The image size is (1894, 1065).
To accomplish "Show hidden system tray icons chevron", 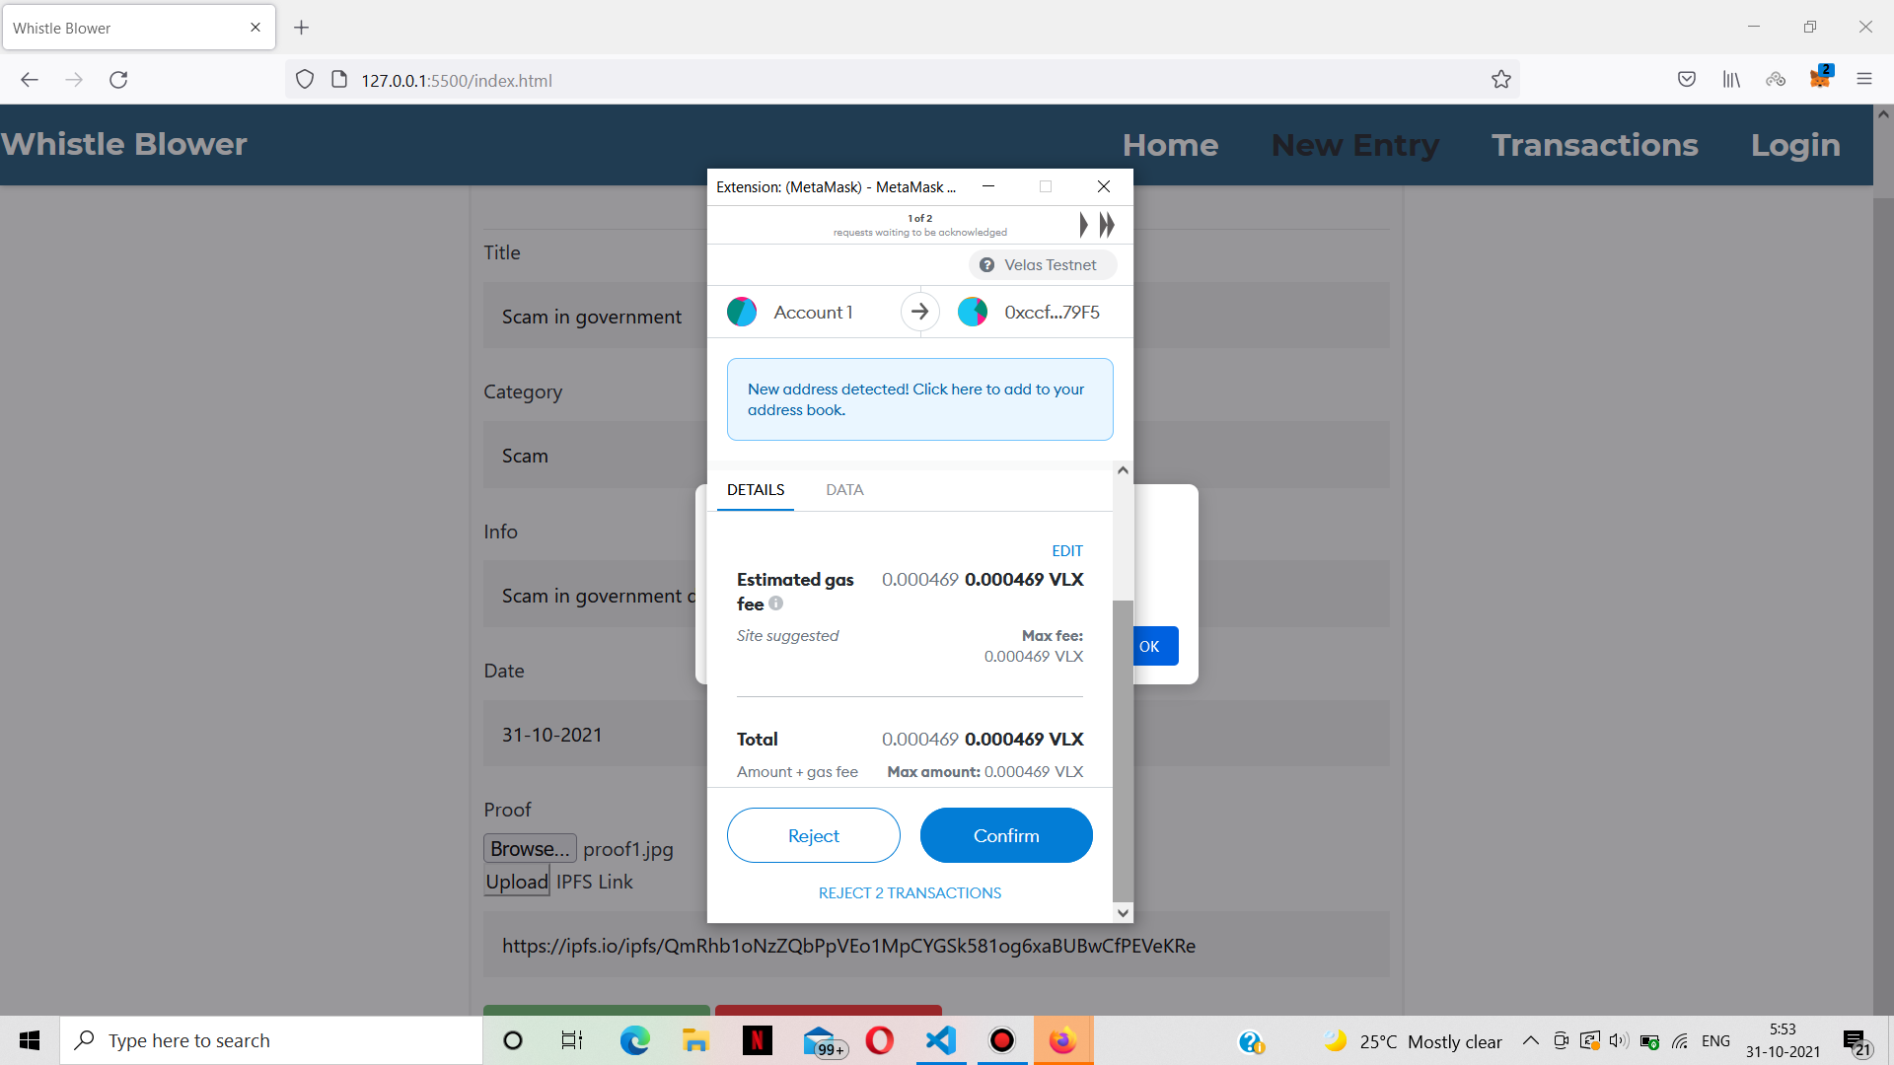I will pos(1530,1040).
